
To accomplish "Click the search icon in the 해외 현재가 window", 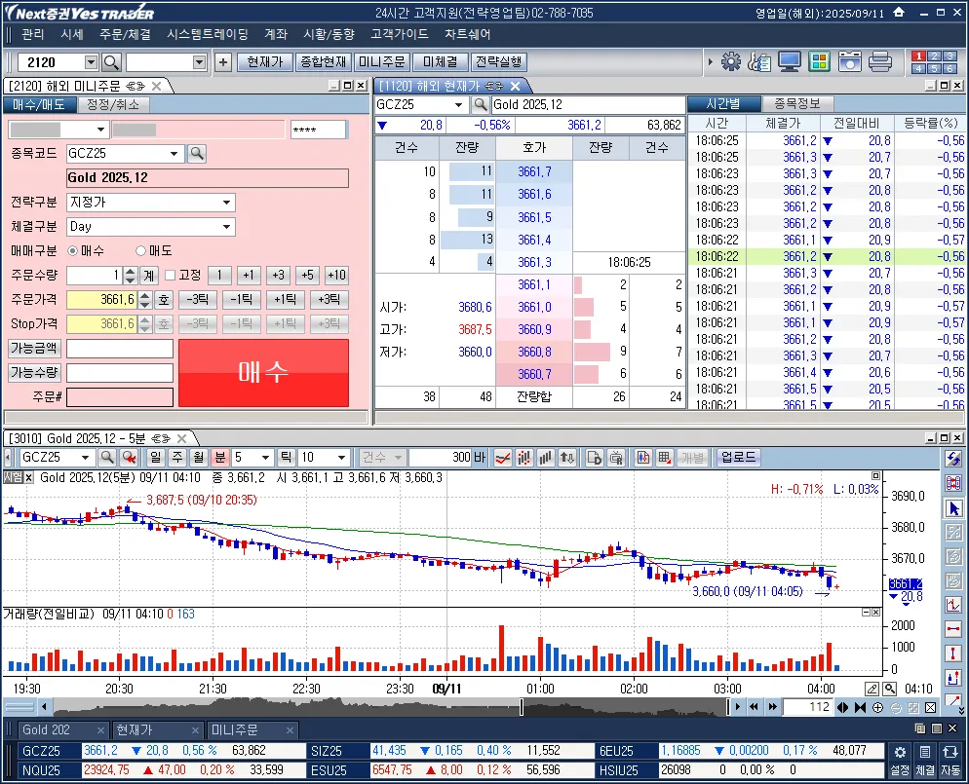I will click(481, 105).
